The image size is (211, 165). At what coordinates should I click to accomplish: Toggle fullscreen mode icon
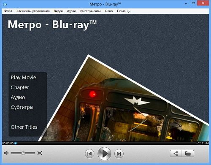tap(40, 153)
